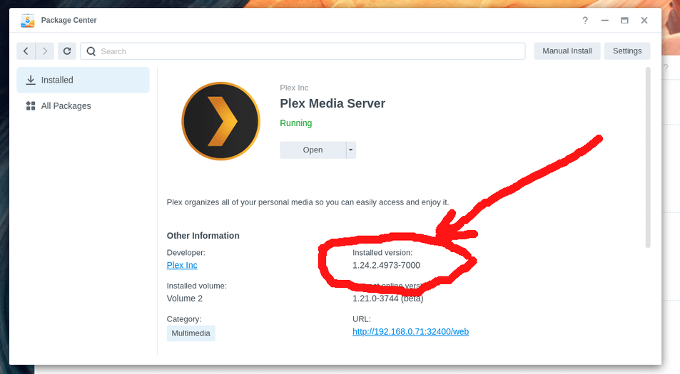Click the Volume 2 installed volume value
Image resolution: width=680 pixels, height=374 pixels.
(x=185, y=298)
